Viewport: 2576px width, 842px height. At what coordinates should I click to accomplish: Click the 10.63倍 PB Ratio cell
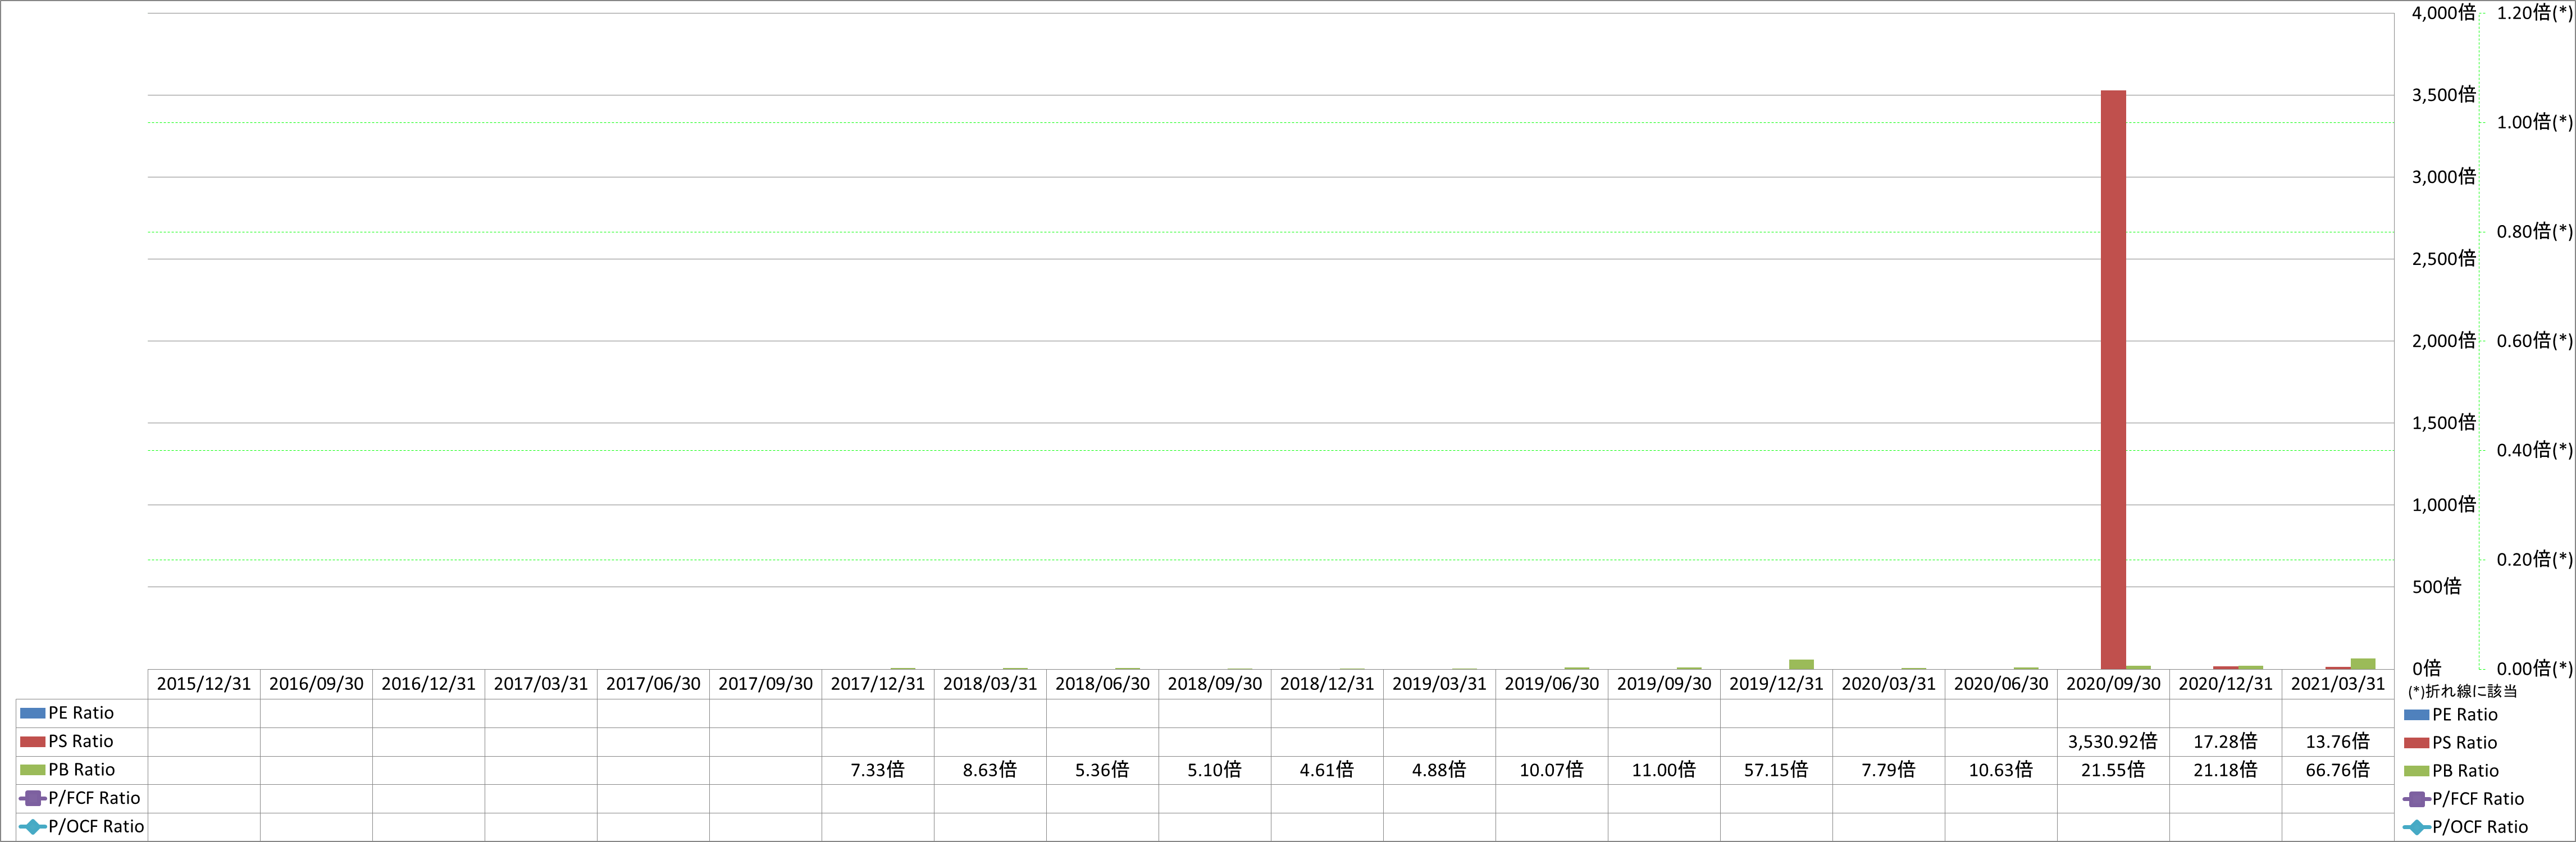pyautogui.click(x=2001, y=770)
